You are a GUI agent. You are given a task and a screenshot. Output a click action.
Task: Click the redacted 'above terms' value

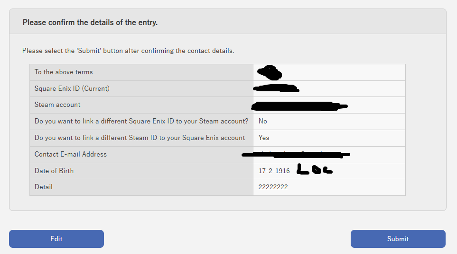point(270,72)
